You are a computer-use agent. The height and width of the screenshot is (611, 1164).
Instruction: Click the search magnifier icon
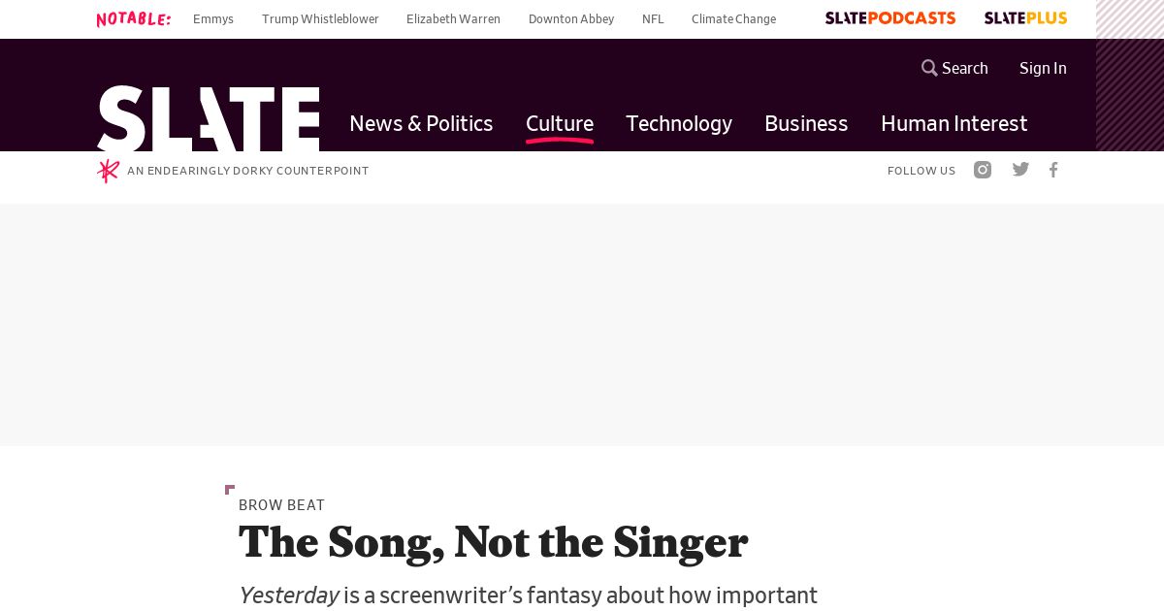click(929, 68)
